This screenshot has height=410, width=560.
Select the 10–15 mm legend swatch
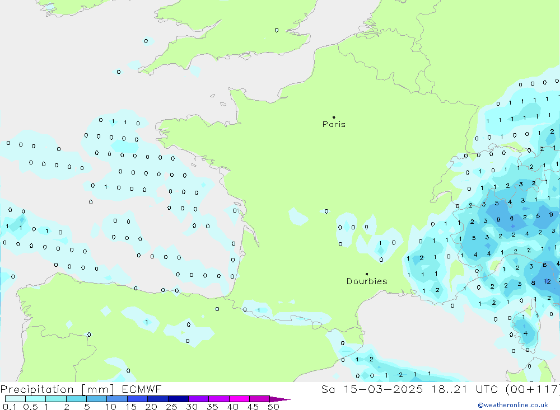(117, 399)
